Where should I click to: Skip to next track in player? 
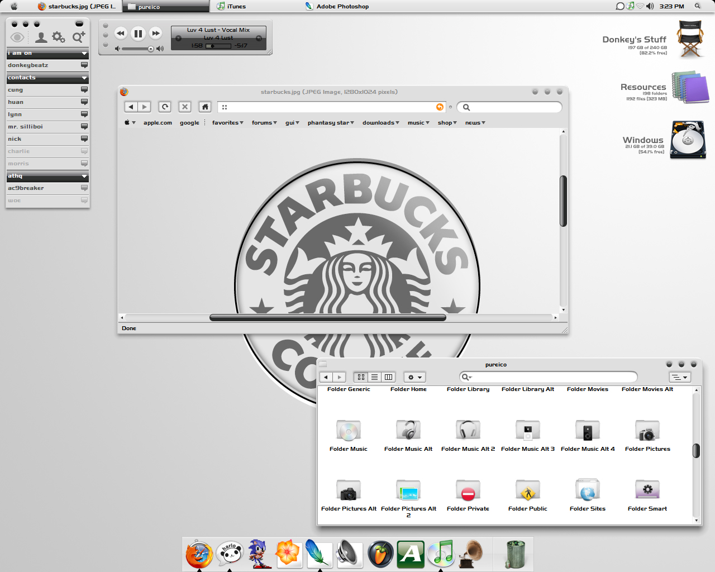click(x=156, y=34)
